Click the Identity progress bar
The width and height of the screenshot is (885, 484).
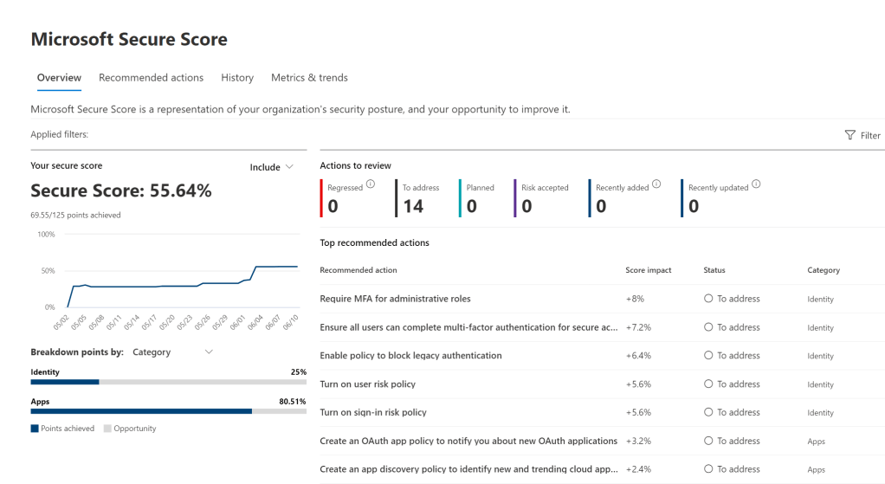click(168, 381)
